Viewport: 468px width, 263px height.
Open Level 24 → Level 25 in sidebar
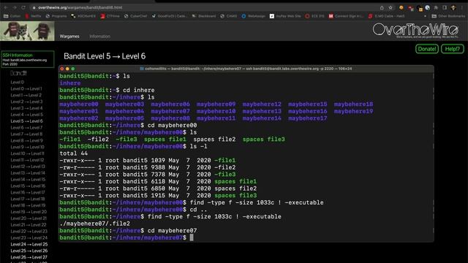[x=29, y=244]
